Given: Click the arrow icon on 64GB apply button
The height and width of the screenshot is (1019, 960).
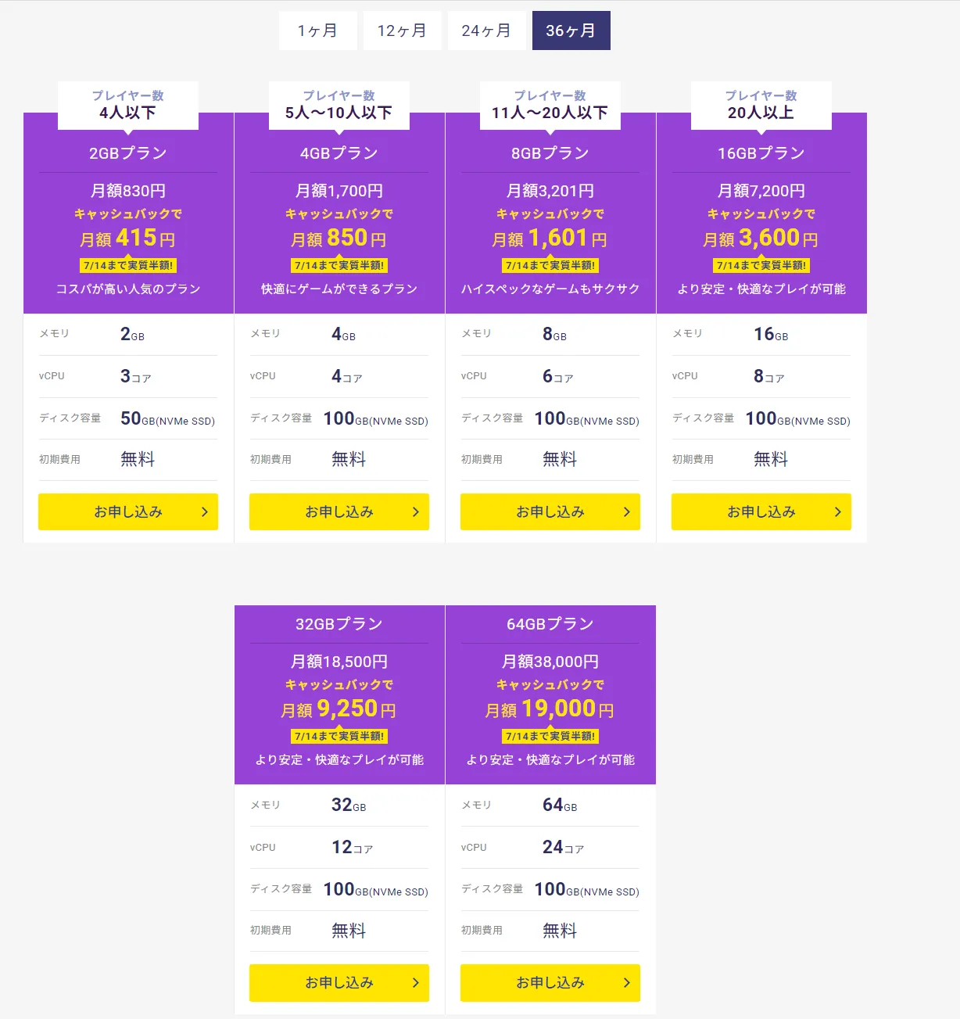Looking at the screenshot, I should tap(627, 982).
